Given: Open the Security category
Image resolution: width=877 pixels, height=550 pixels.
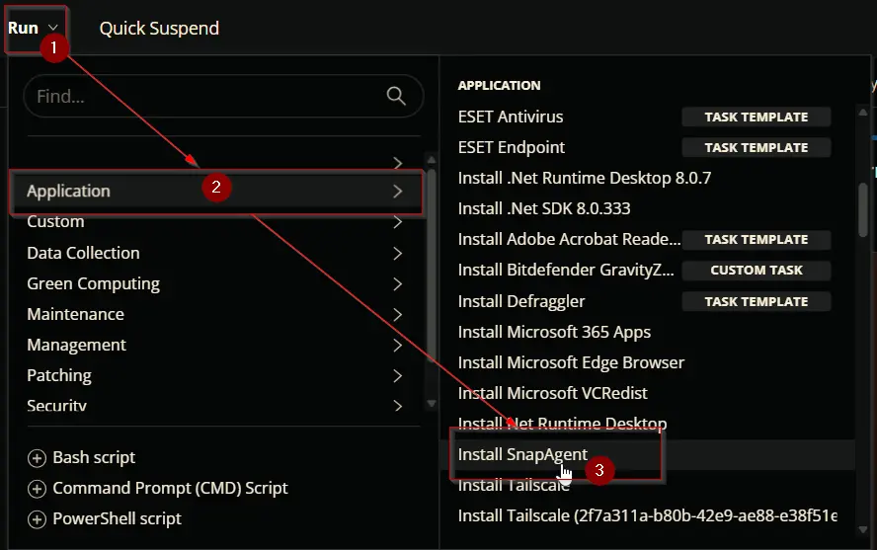Looking at the screenshot, I should point(57,405).
